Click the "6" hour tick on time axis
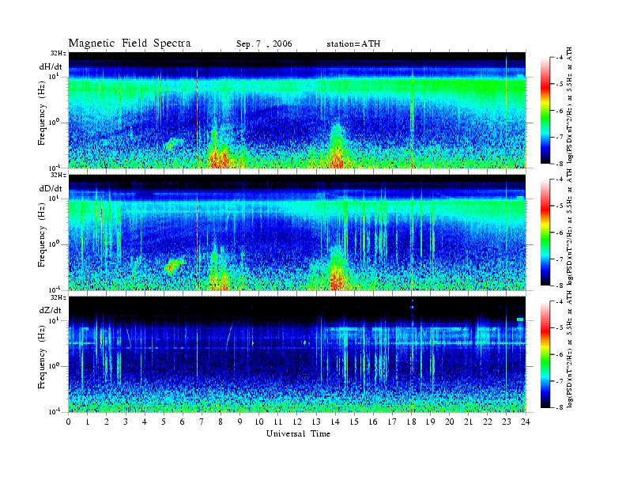626x484 pixels. click(x=183, y=422)
